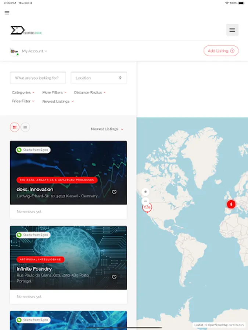Click the Essentians Digital logo

[26, 30]
